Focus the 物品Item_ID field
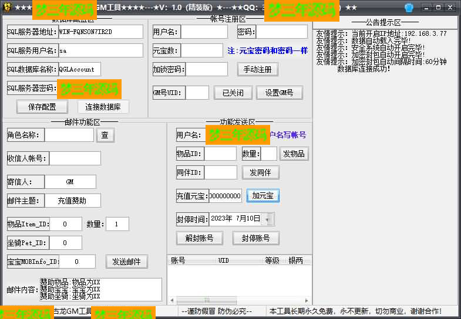461x319 pixels. 65,224
